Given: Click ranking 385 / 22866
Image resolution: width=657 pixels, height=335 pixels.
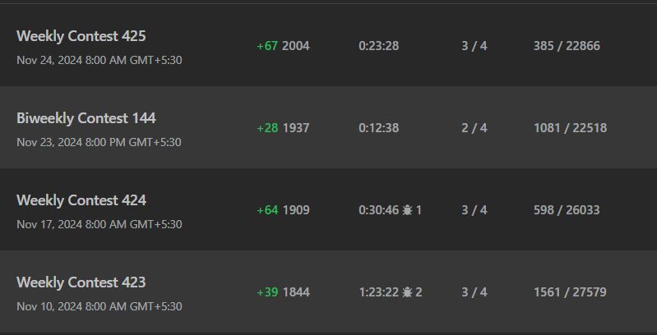Looking at the screenshot, I should (567, 46).
